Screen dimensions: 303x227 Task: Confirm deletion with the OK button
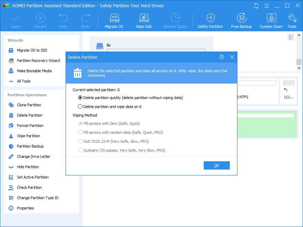[x=217, y=165]
